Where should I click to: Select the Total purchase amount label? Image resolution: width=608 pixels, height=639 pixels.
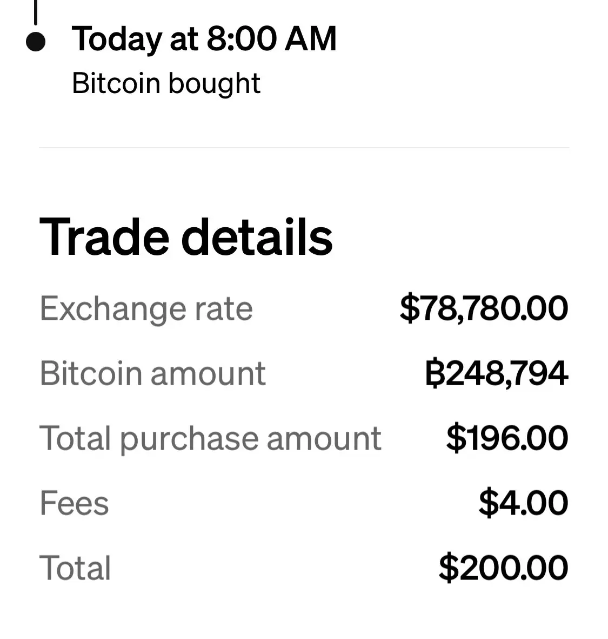point(210,438)
